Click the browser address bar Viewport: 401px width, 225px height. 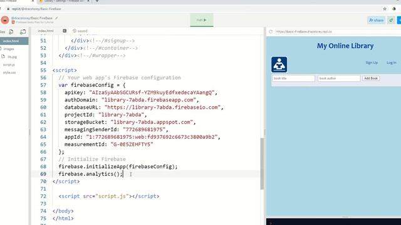click(194, 9)
